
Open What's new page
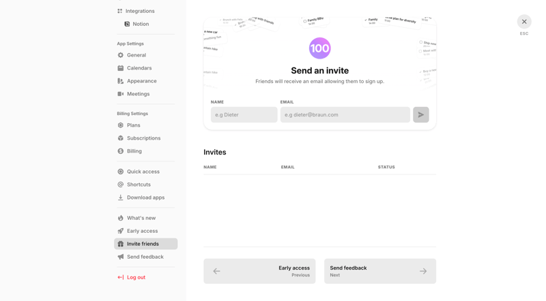pyautogui.click(x=141, y=218)
